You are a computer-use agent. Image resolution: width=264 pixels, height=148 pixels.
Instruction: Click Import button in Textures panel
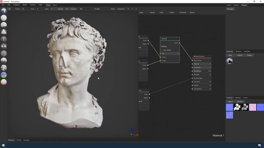(x=230, y=102)
